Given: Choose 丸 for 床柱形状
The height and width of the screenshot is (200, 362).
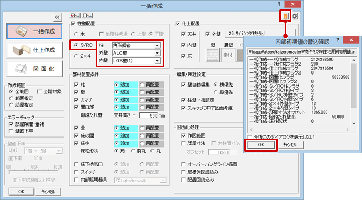Looking at the screenshot, I should 153,151.
